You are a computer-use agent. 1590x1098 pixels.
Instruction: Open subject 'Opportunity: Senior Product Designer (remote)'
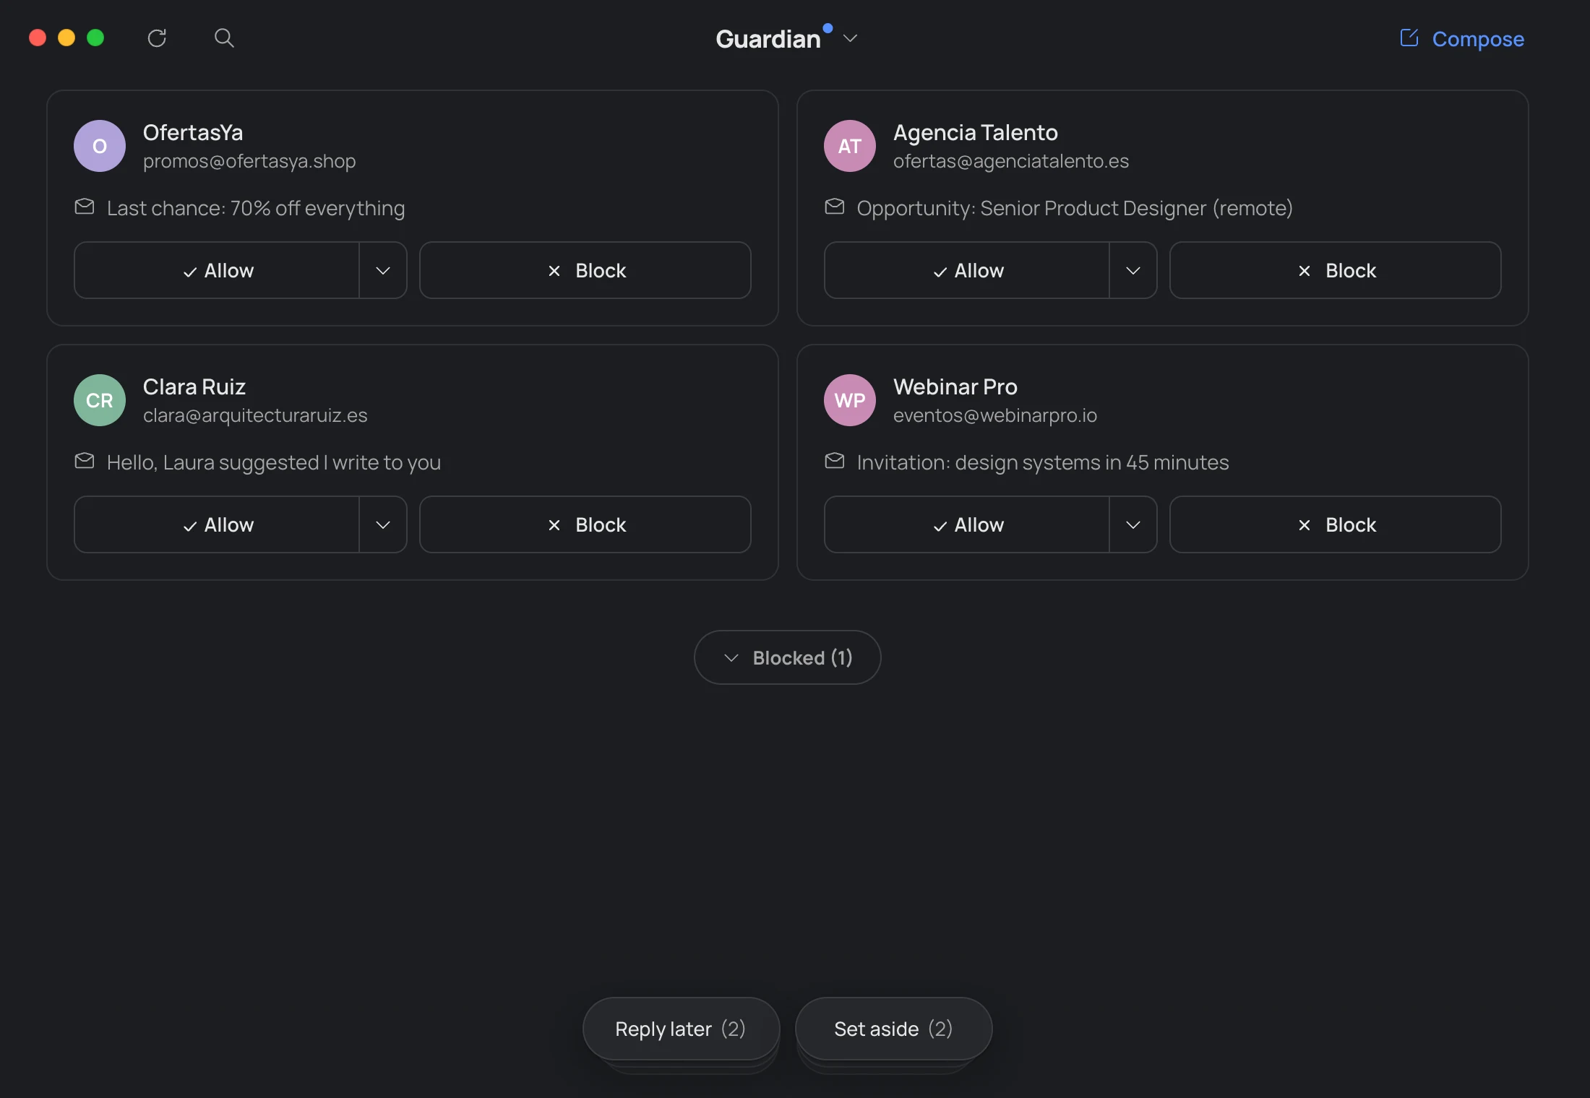pos(1075,208)
